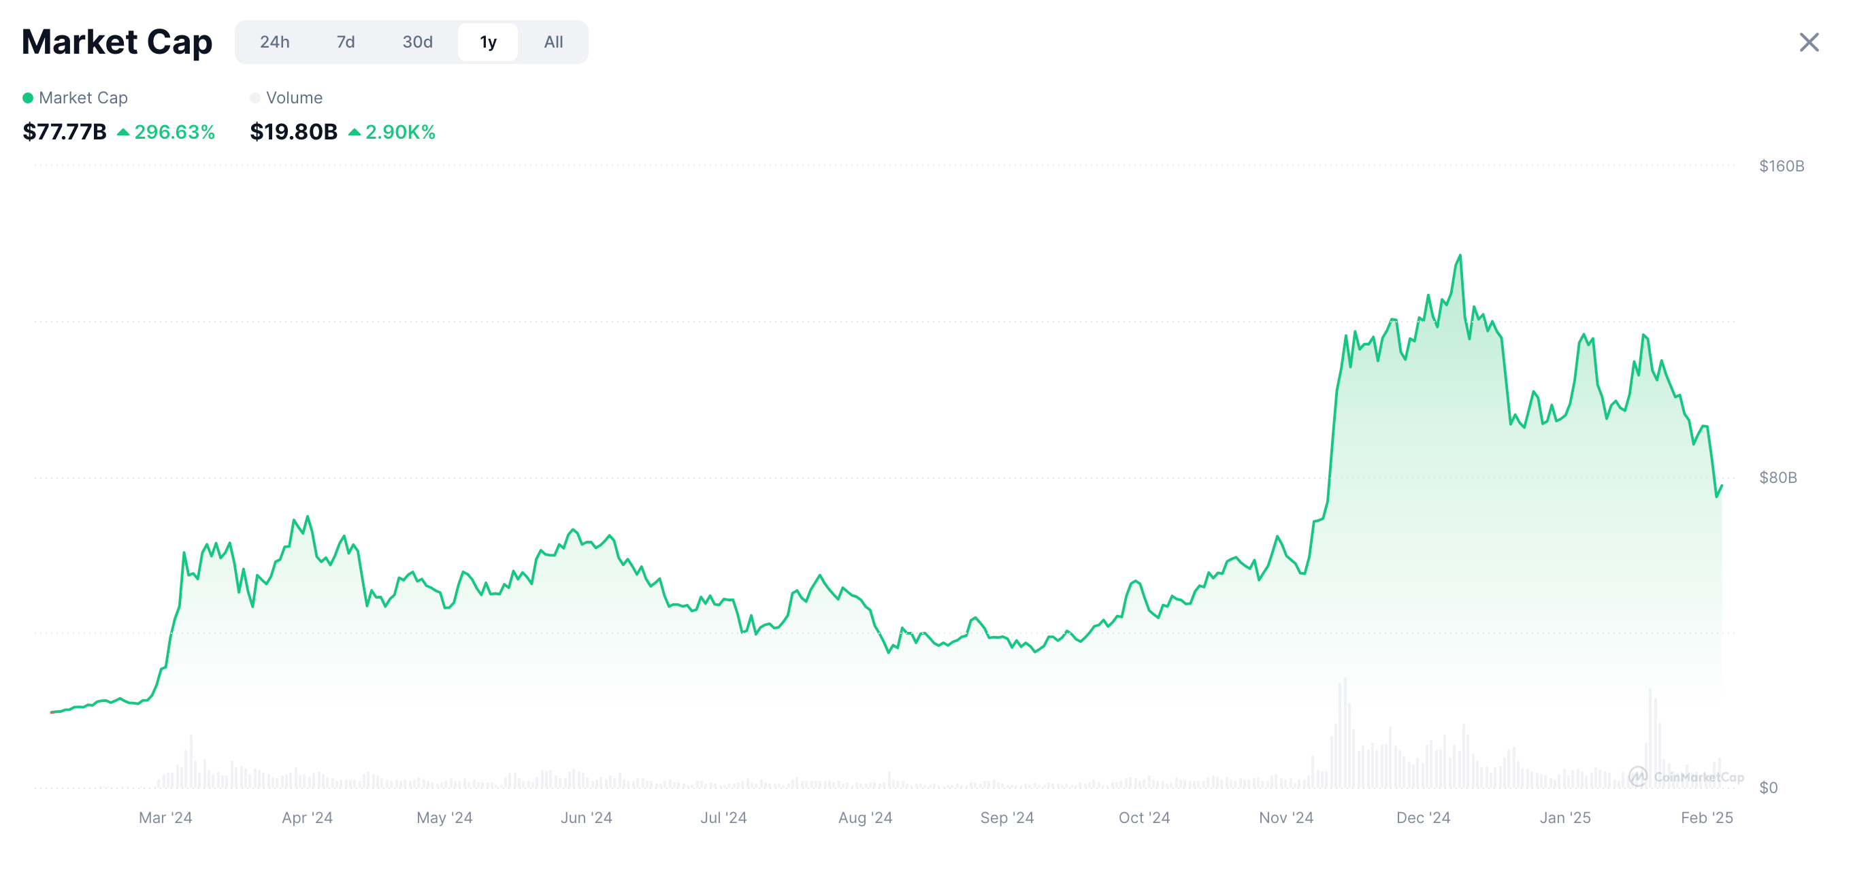Click the Jan '25 axis label

tap(1565, 818)
